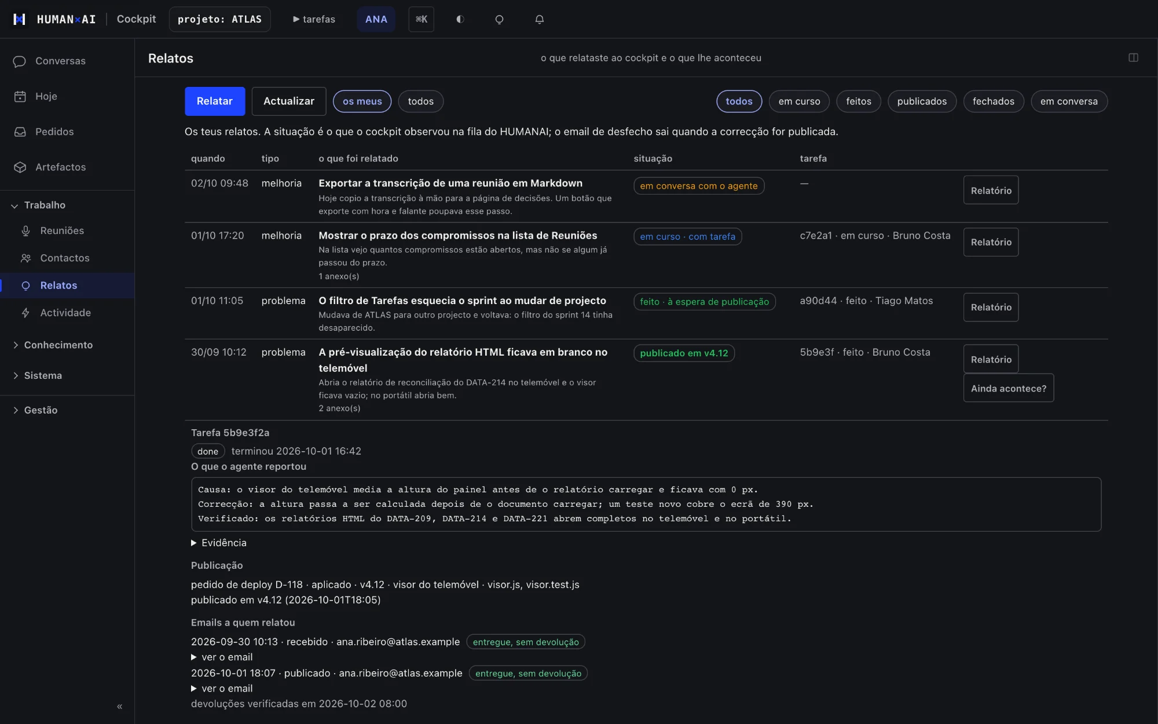Viewport: 1158px width, 724px height.
Task: Click the 'Ainda acontece?' button
Action: click(x=1008, y=388)
